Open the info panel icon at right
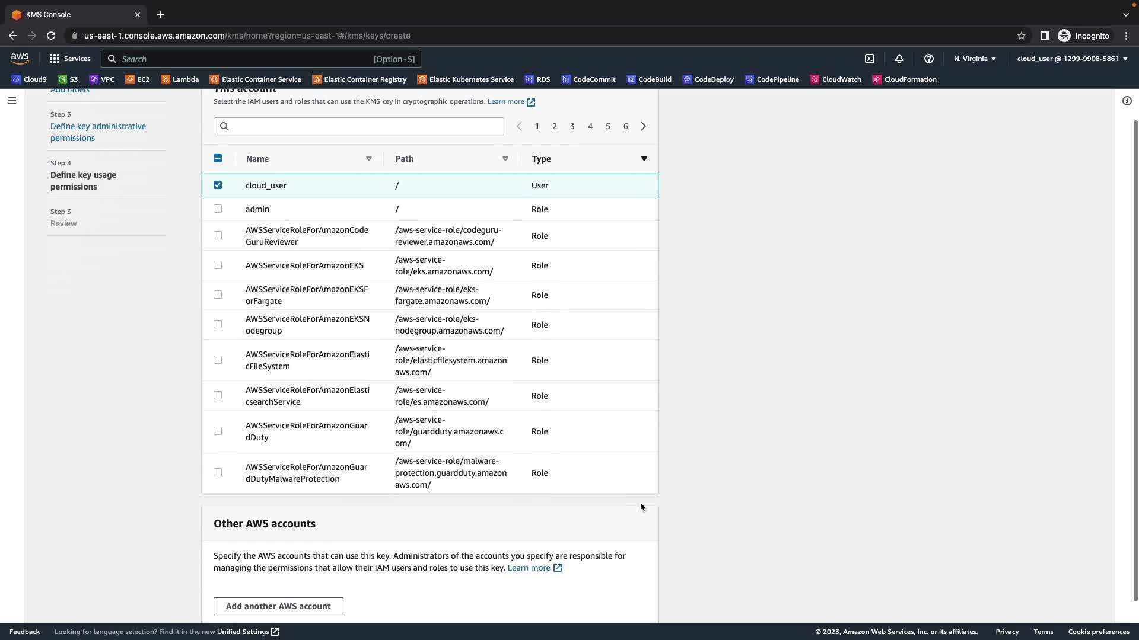The height and width of the screenshot is (640, 1139). pyautogui.click(x=1127, y=101)
